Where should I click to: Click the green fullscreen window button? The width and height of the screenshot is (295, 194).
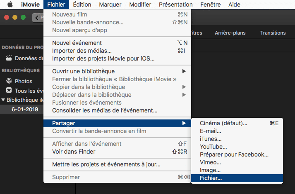coord(23,17)
